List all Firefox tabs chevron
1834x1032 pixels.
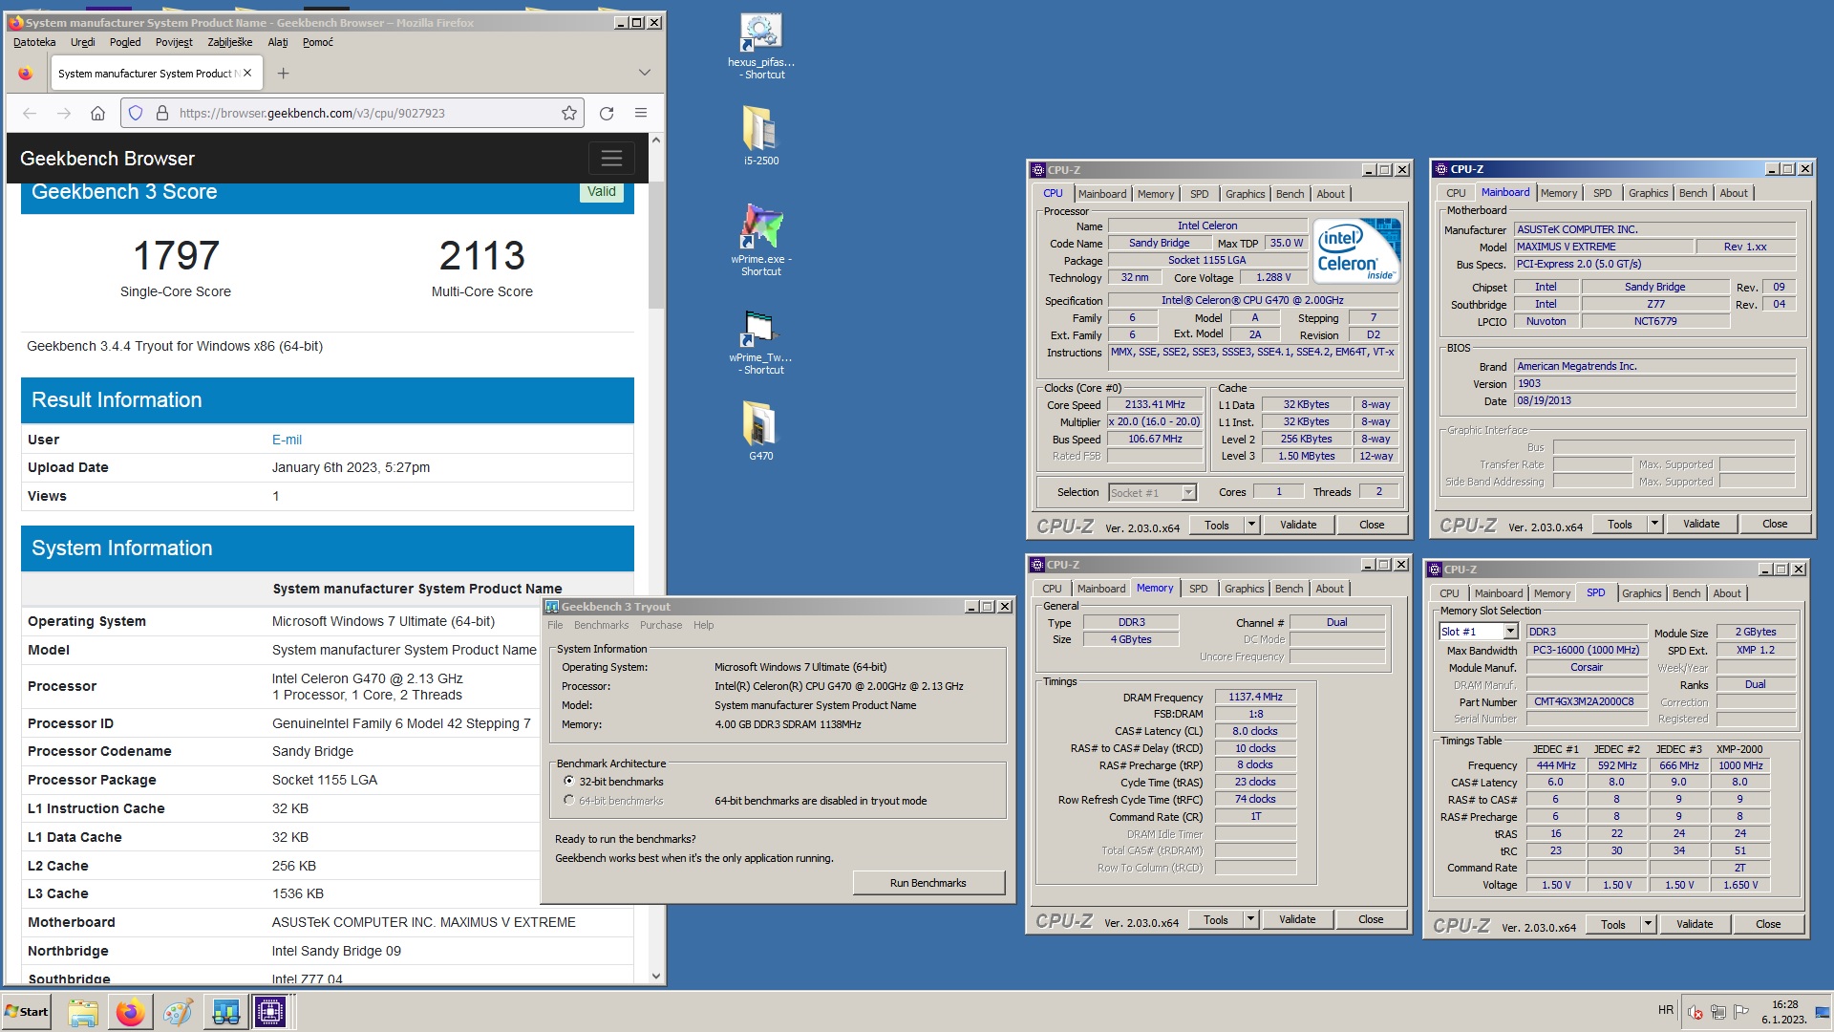pyautogui.click(x=645, y=73)
